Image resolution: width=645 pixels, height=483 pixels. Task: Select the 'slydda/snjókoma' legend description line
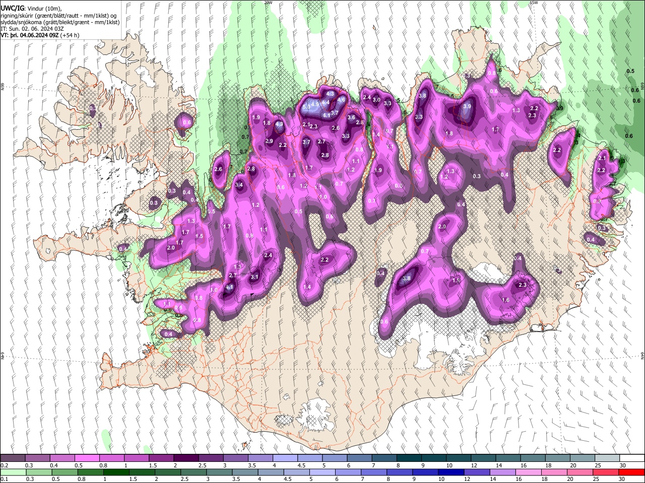(60, 23)
